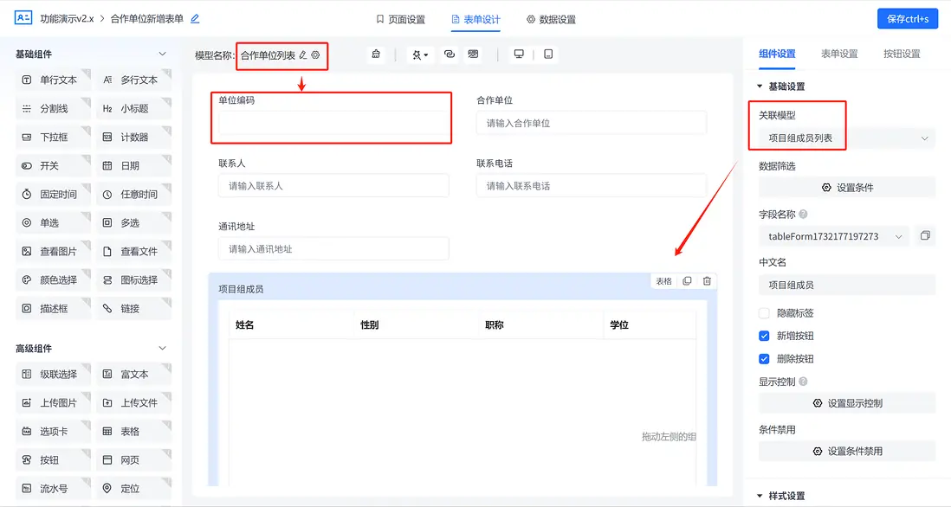Select the 单行文本 component
This screenshot has width=951, height=507.
(53, 80)
